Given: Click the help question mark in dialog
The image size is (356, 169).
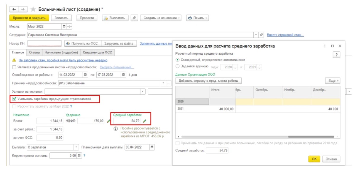Looking at the screenshot, I should click(x=336, y=55).
